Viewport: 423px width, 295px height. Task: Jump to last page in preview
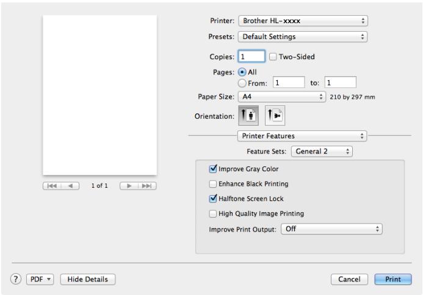147,186
